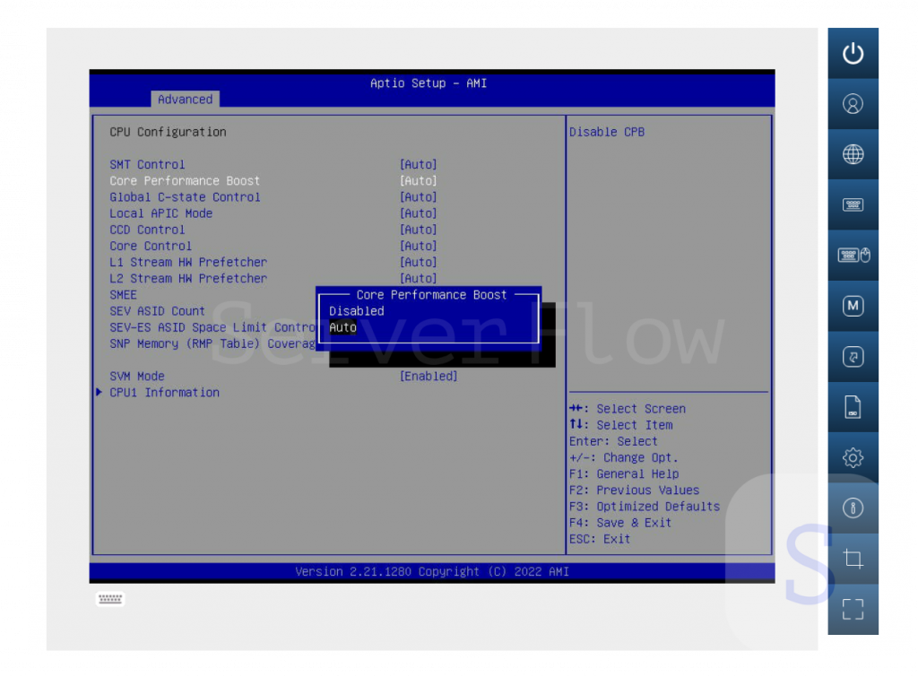The height and width of the screenshot is (677, 918).
Task: Open the virtual keyboard sidebar icon
Action: pyautogui.click(x=853, y=205)
